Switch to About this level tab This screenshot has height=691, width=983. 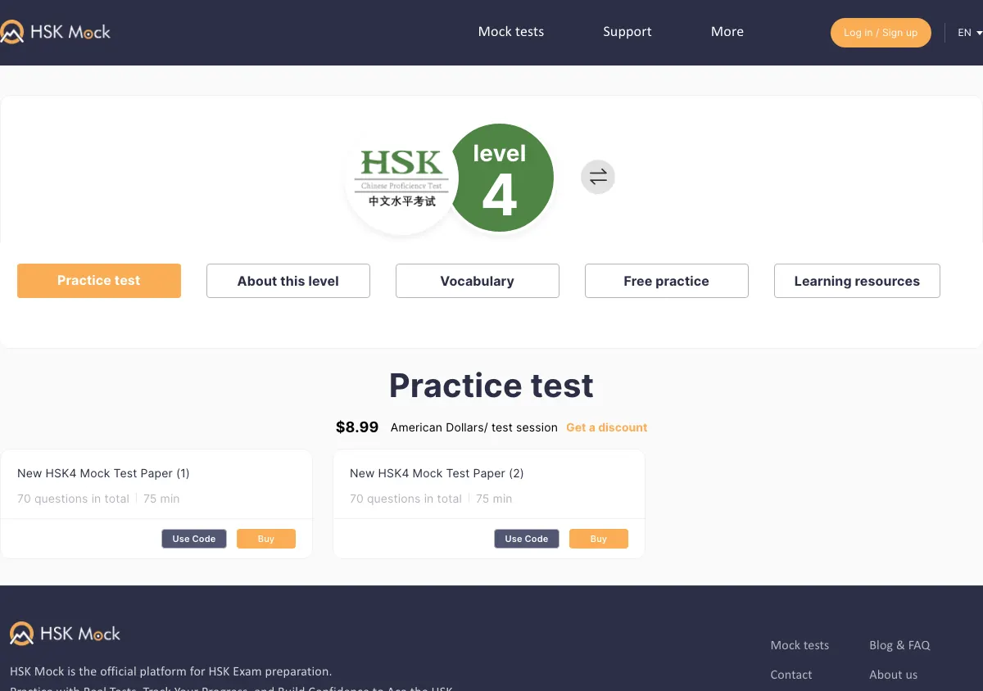[x=288, y=281]
